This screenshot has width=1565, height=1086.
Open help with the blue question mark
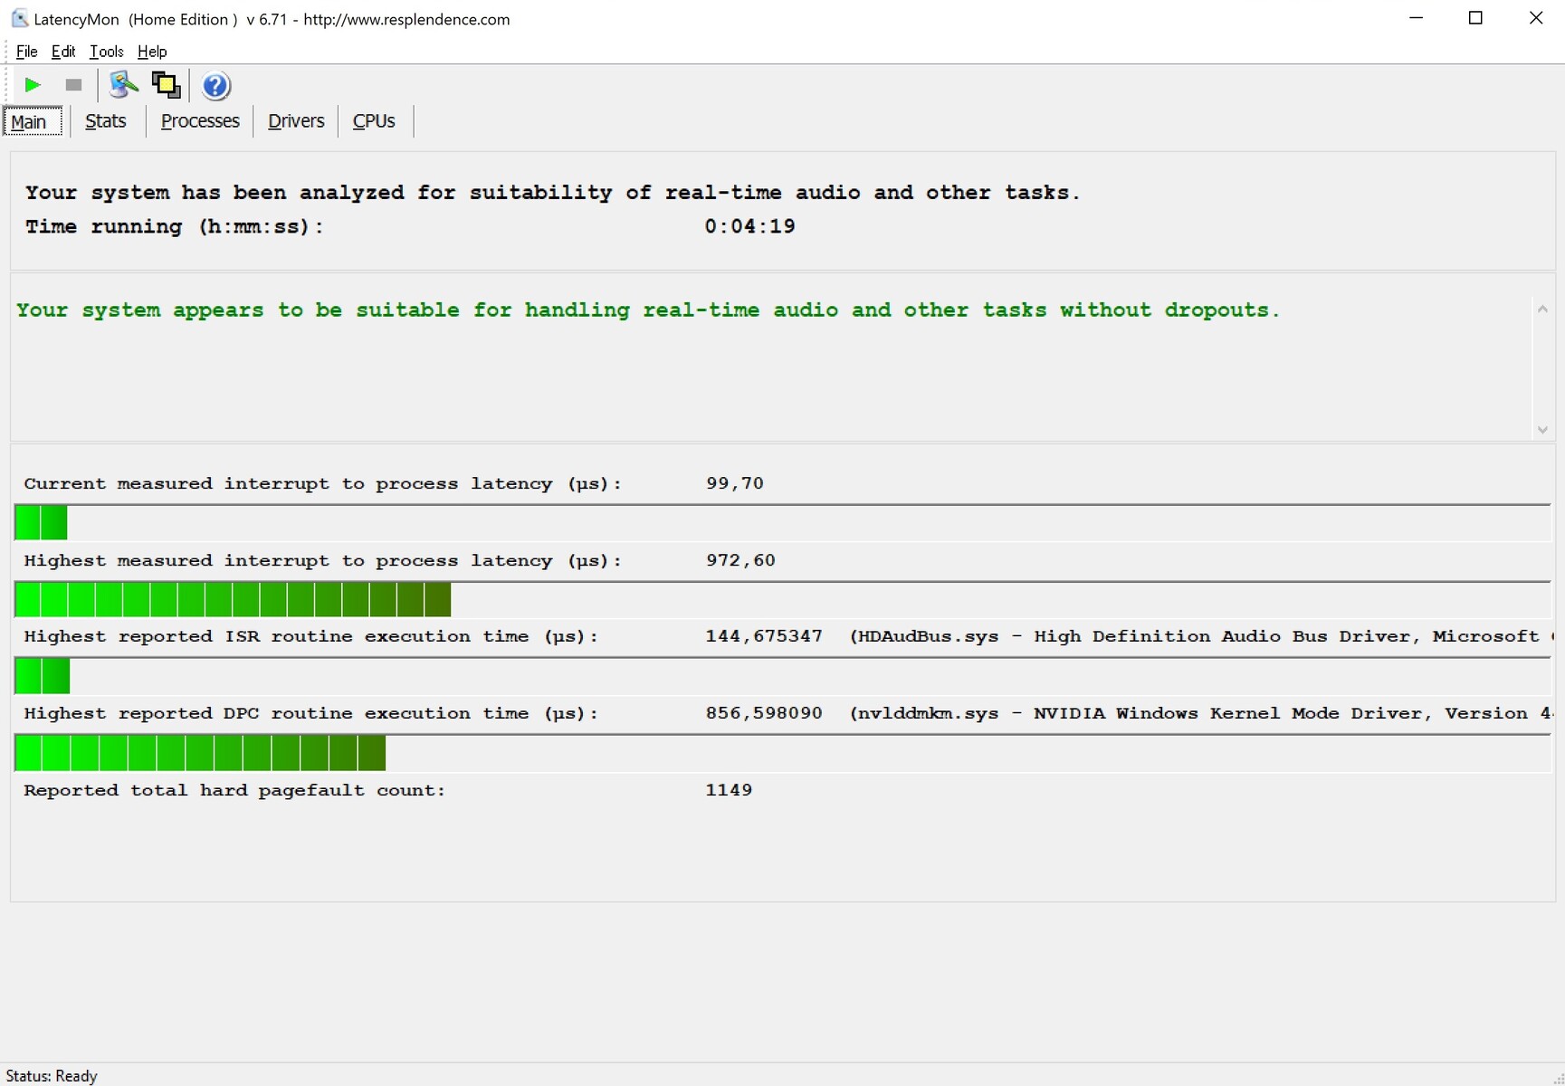tap(215, 86)
